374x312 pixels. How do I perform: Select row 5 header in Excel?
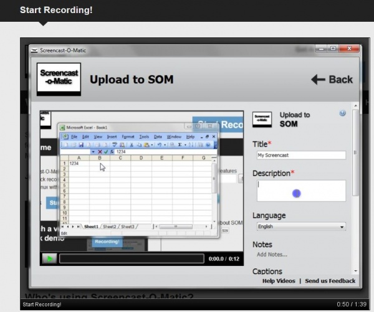pos(64,186)
